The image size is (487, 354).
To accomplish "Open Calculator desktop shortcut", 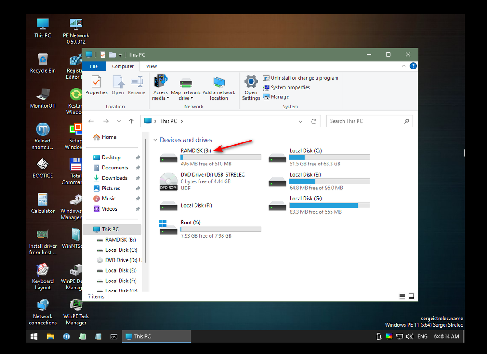I will coord(43,203).
